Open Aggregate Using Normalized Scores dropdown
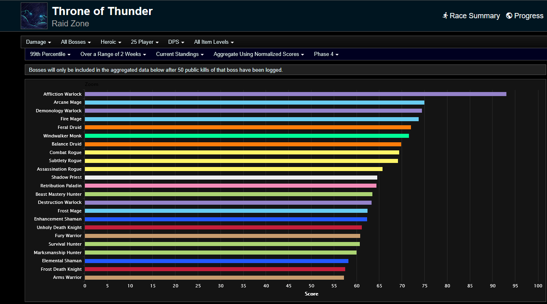This screenshot has width=547, height=304. tap(259, 54)
